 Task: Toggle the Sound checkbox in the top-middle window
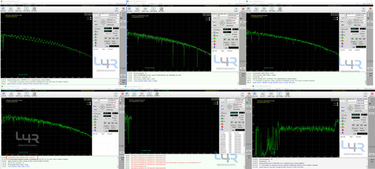click(x=242, y=74)
